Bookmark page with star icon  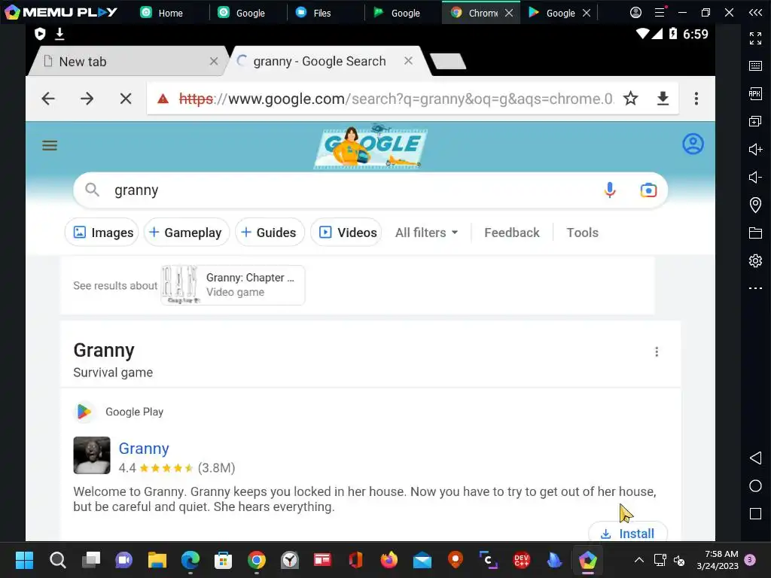630,99
